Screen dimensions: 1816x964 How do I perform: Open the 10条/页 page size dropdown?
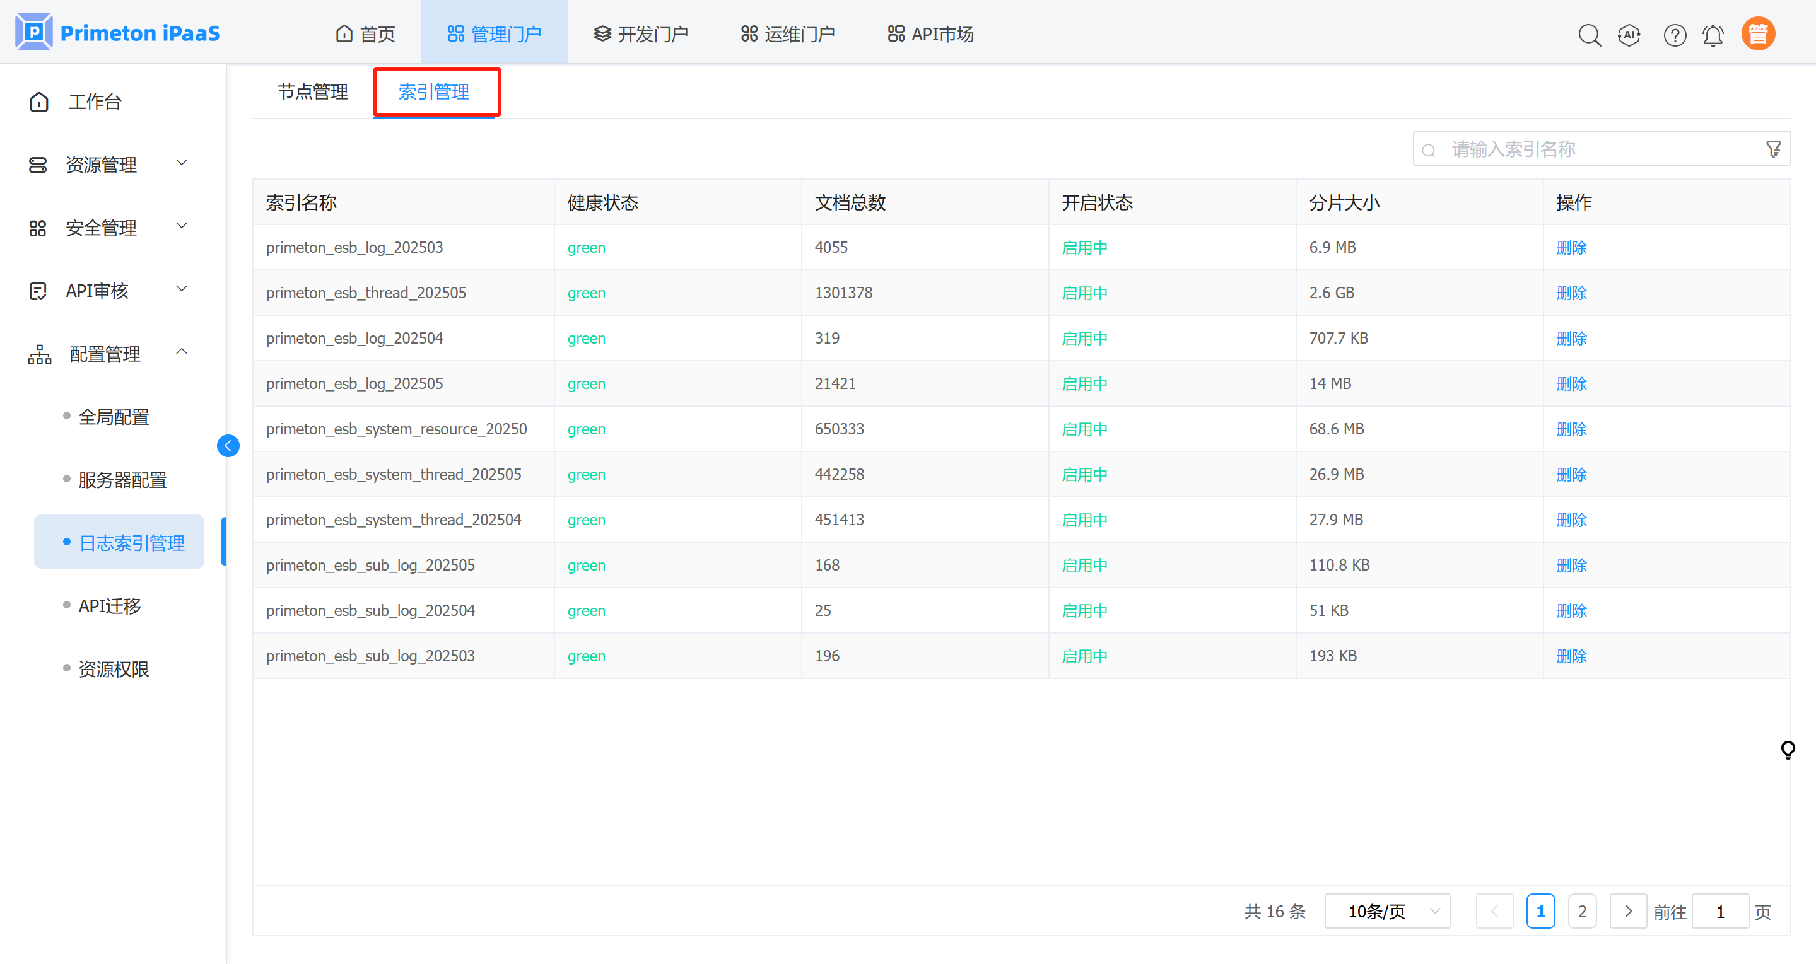pos(1386,911)
